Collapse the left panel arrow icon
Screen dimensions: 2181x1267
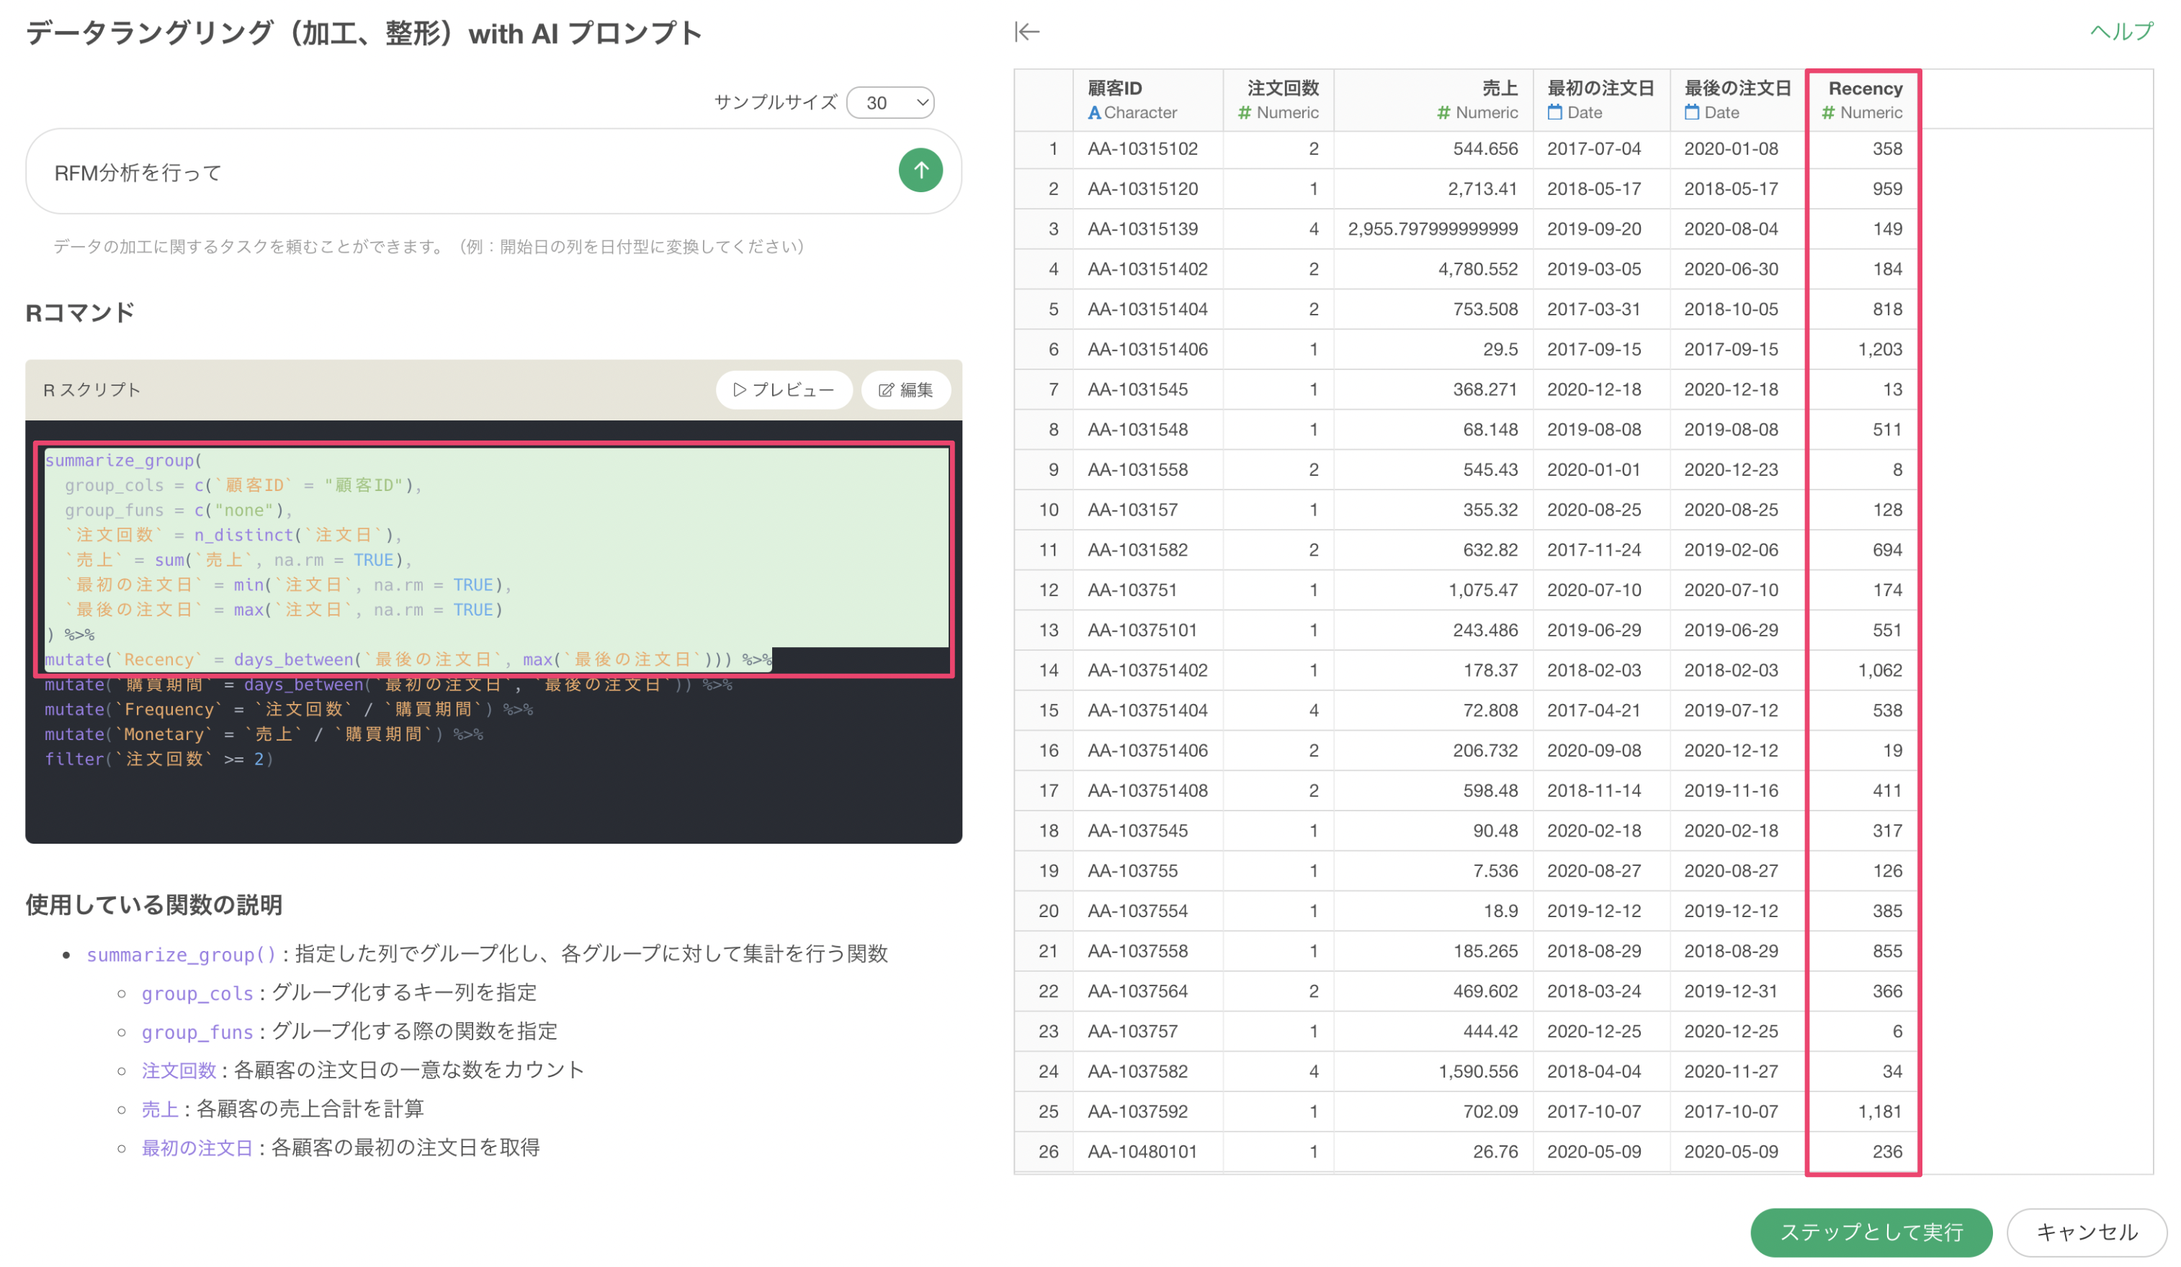click(1027, 32)
